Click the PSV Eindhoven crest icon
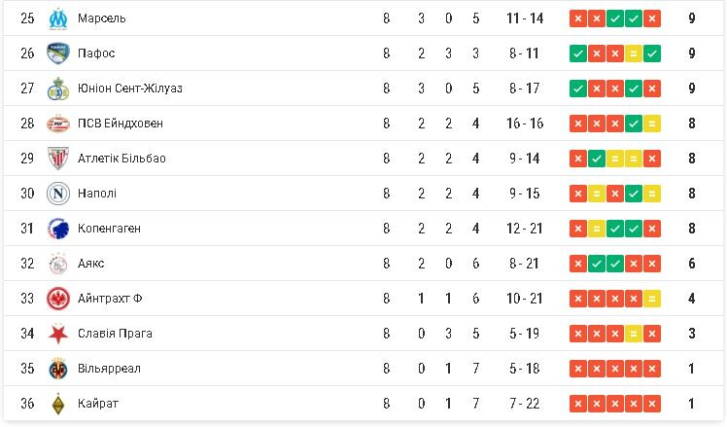The image size is (727, 427). [57, 124]
